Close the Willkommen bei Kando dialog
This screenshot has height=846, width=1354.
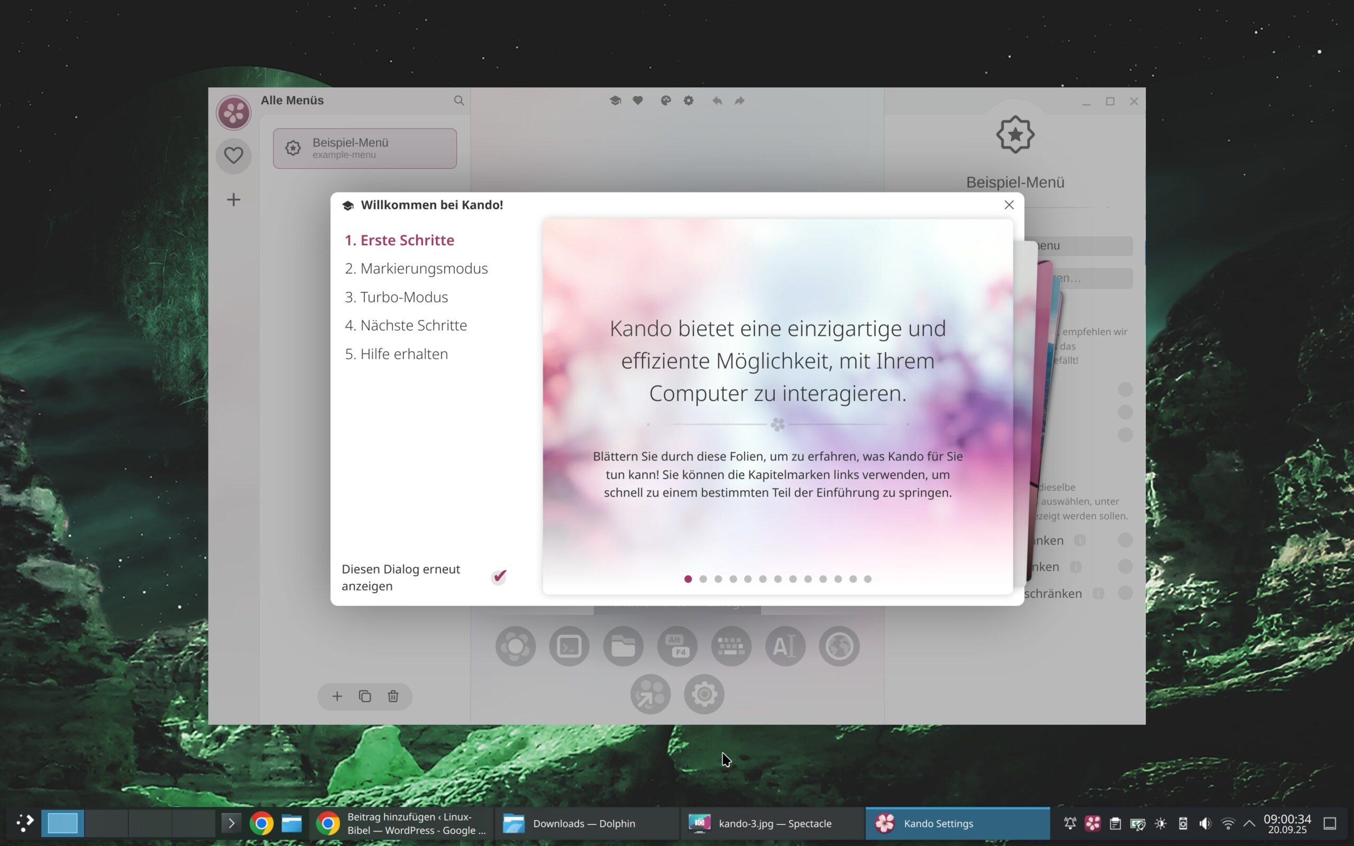click(1009, 205)
